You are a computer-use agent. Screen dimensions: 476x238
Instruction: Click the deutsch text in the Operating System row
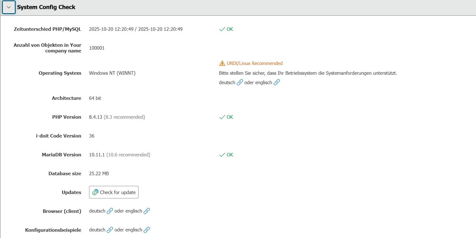point(227,83)
